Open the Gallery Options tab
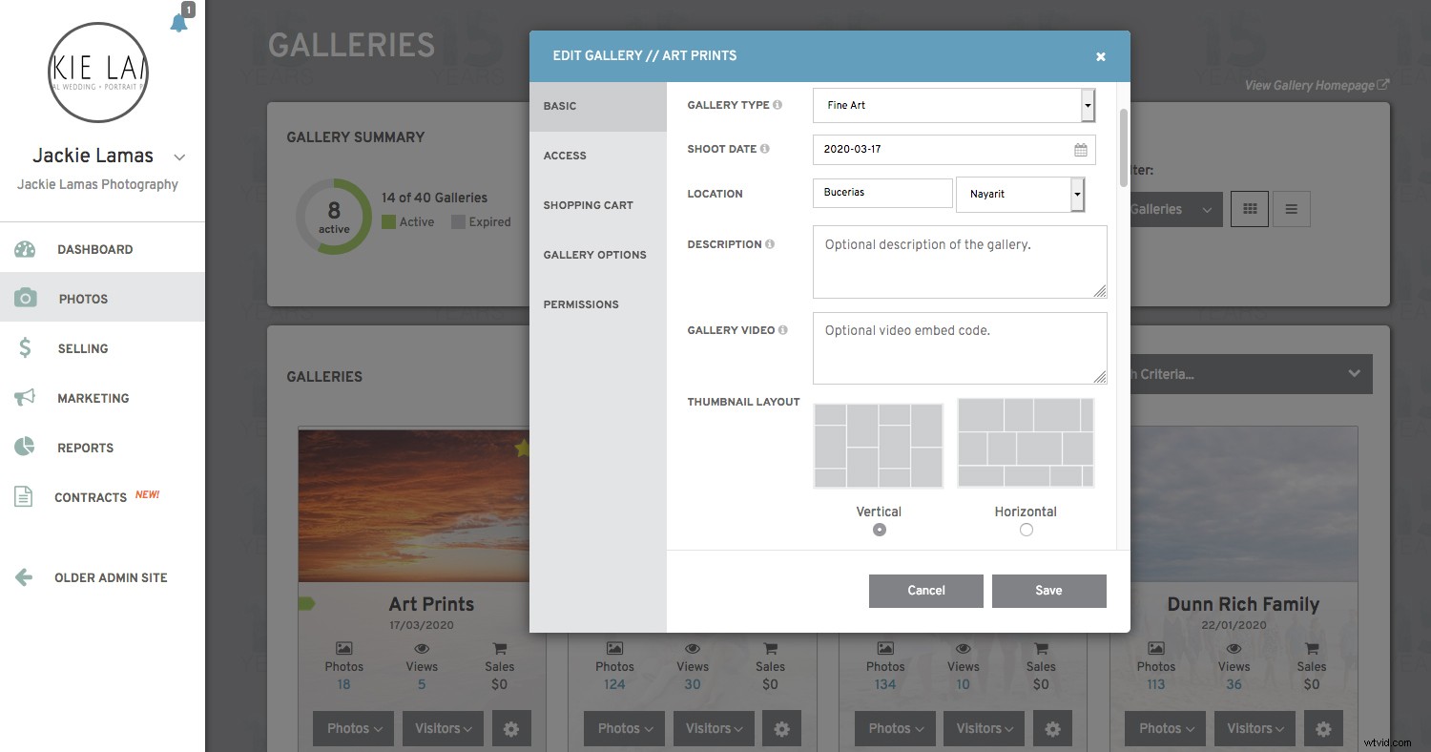Viewport: 1431px width, 752px height. point(593,255)
